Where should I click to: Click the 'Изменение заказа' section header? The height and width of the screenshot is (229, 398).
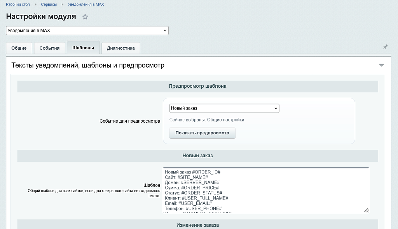click(197, 225)
